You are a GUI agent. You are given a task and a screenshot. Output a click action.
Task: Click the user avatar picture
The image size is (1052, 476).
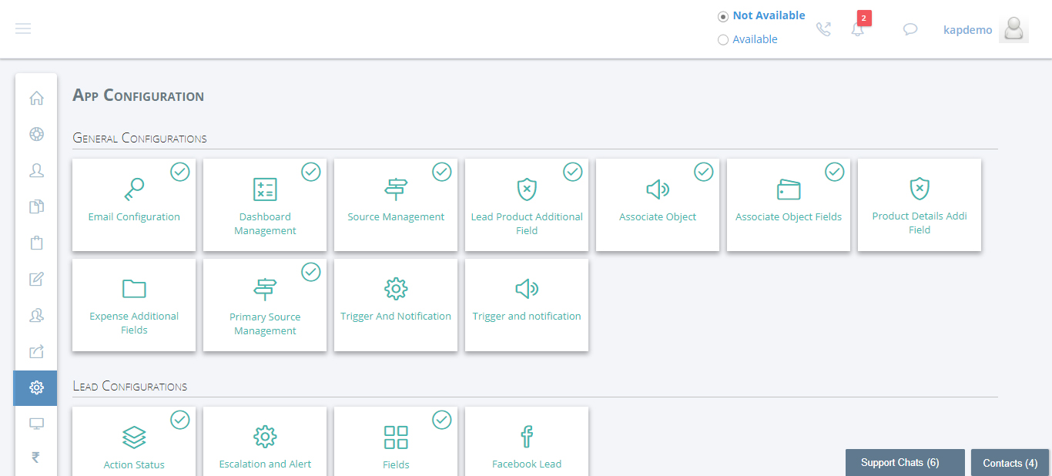point(1013,29)
